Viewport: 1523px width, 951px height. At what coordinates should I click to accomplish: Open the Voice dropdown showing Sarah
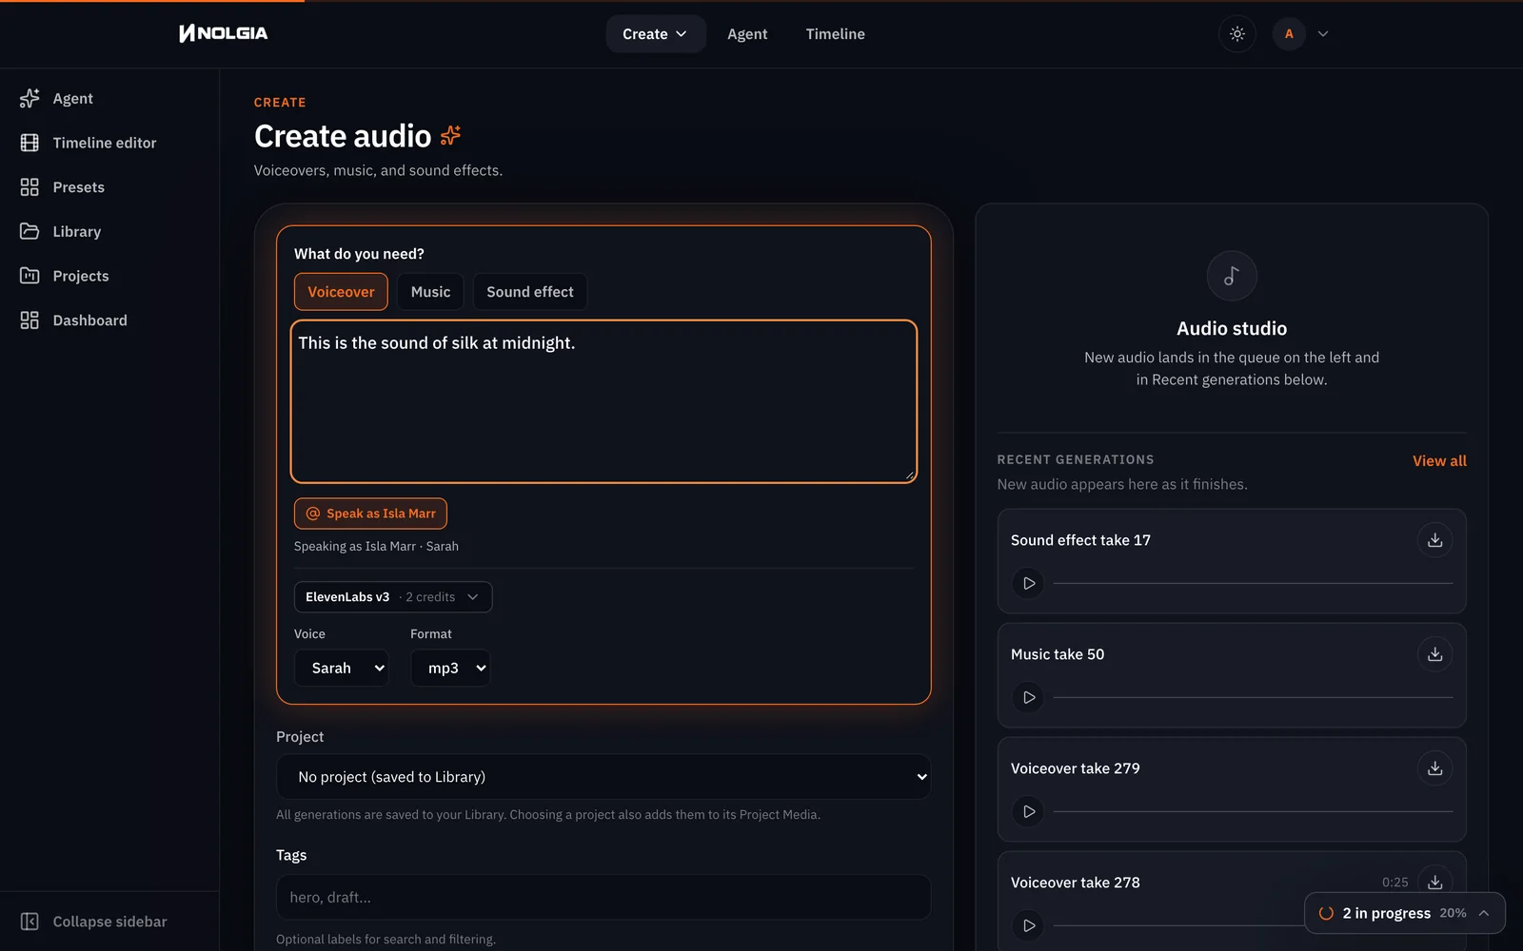[342, 668]
